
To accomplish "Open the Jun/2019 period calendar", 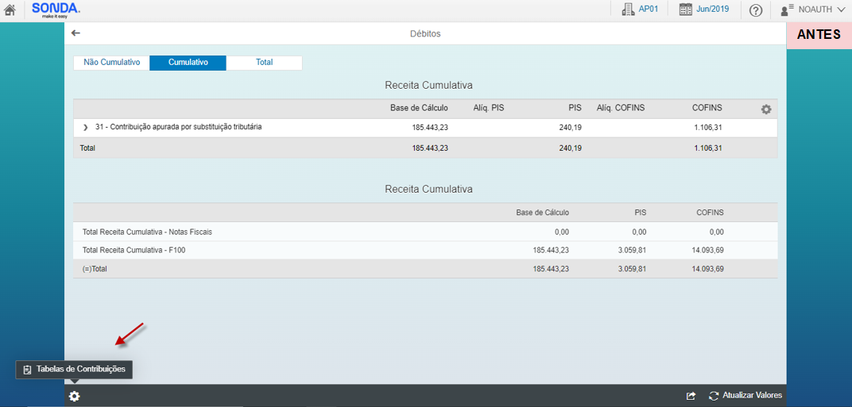I will click(x=703, y=10).
